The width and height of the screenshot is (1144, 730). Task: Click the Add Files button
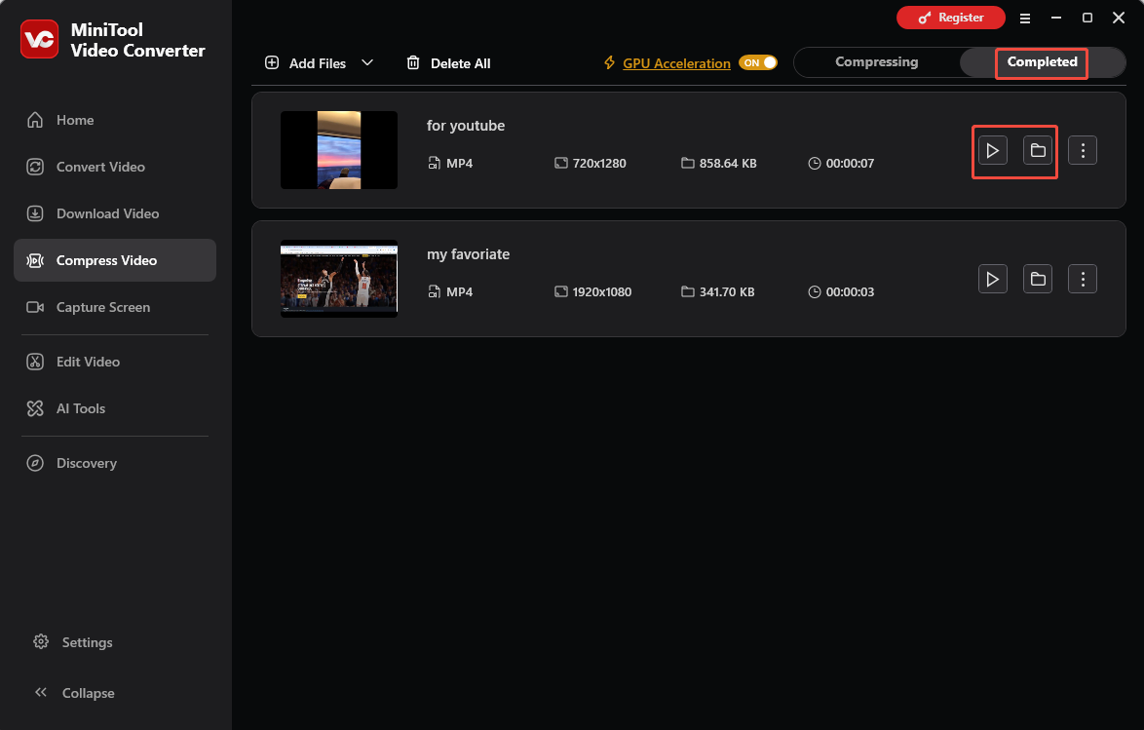[x=305, y=63]
